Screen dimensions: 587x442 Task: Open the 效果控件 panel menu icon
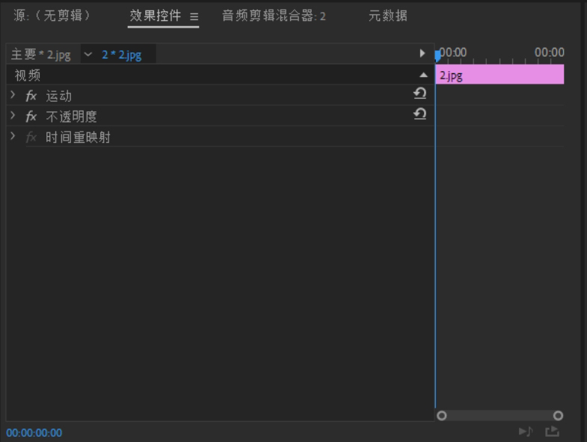pos(194,16)
